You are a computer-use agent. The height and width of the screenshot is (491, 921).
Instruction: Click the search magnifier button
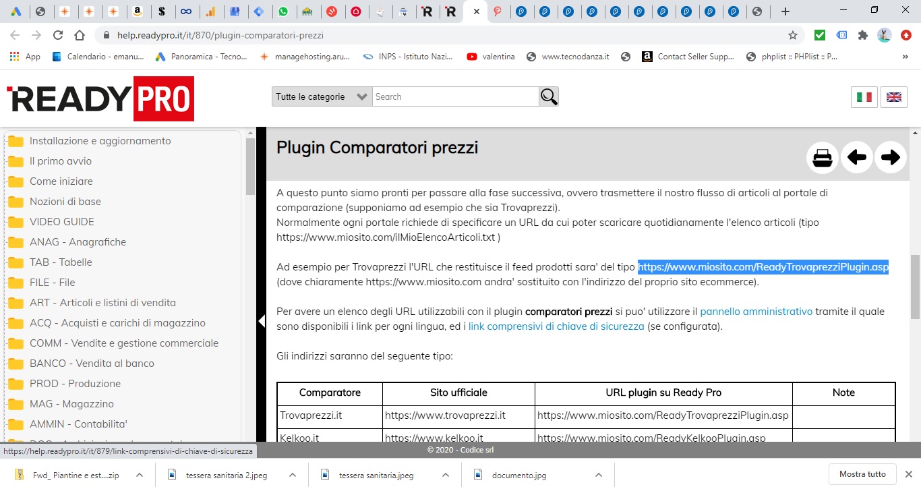pyautogui.click(x=549, y=96)
